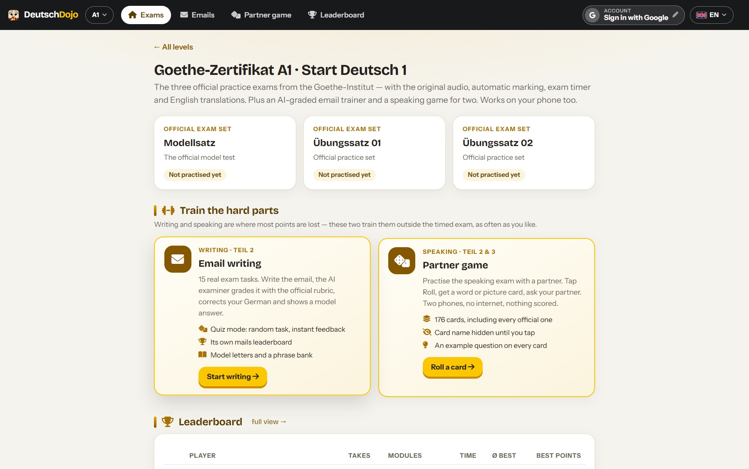Click the Ø BEST column header
The height and width of the screenshot is (469, 749).
click(504, 456)
